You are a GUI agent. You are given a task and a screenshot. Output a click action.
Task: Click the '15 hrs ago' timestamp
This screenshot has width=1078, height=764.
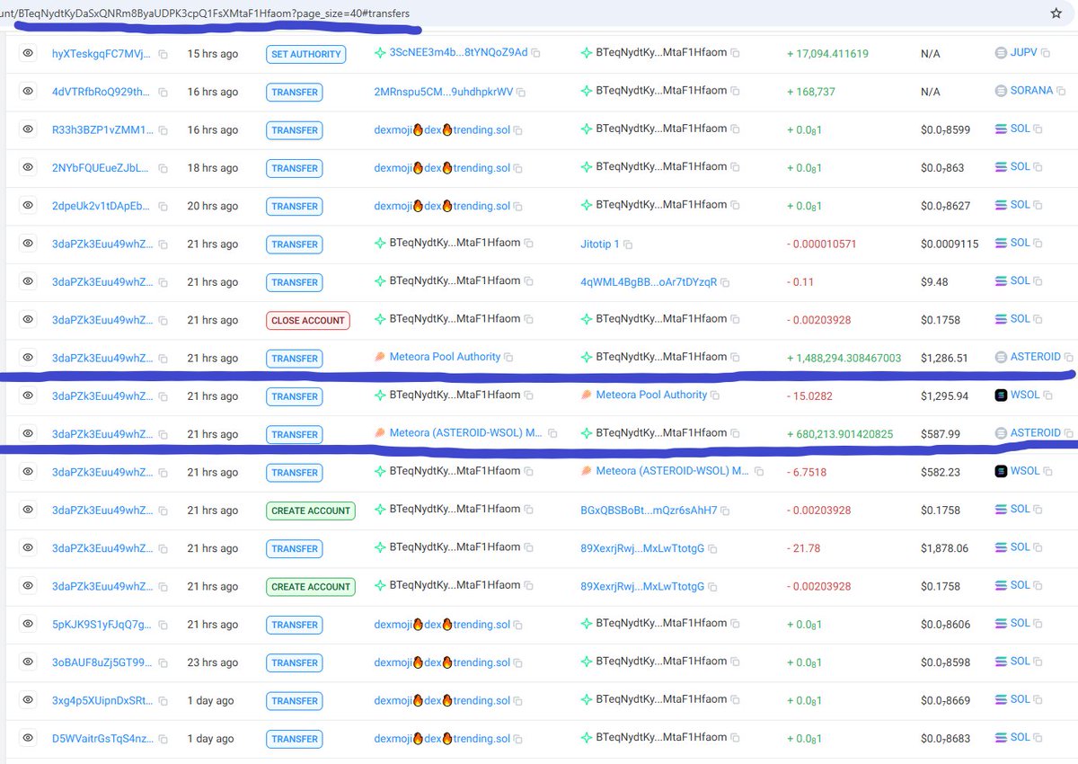tap(213, 54)
